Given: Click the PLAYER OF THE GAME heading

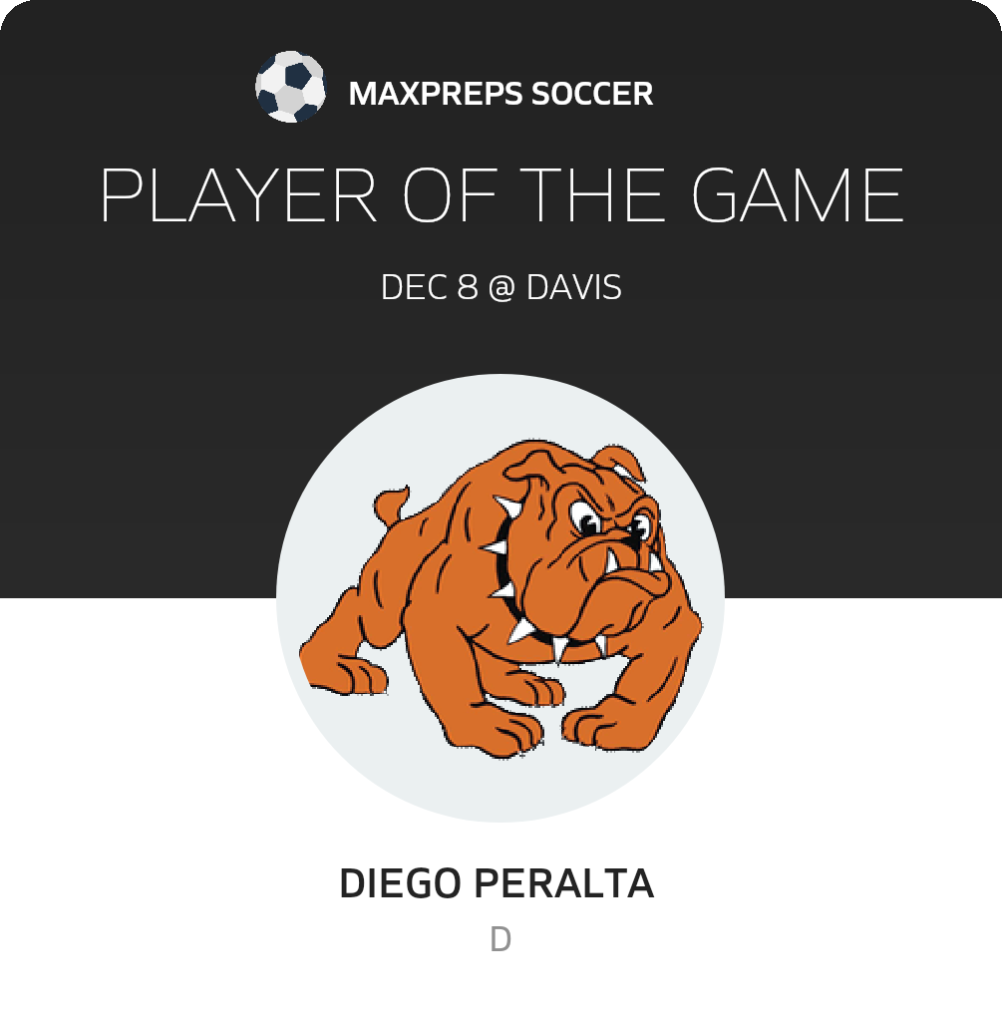Looking at the screenshot, I should point(501,194).
